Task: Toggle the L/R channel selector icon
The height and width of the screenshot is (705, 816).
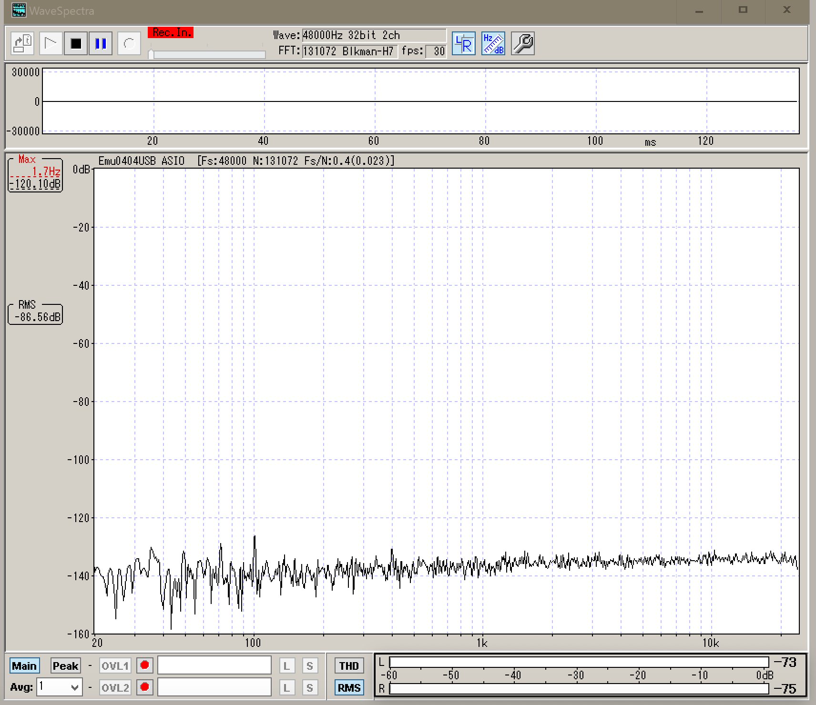Action: [463, 44]
